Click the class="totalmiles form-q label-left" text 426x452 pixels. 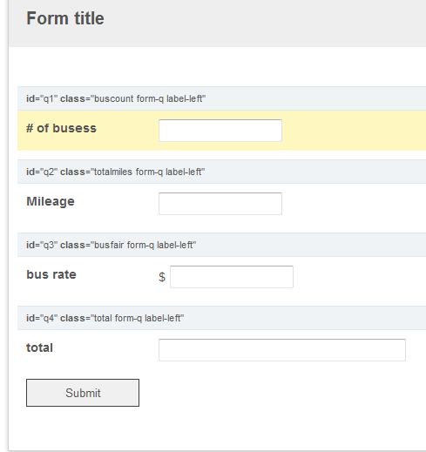132,172
